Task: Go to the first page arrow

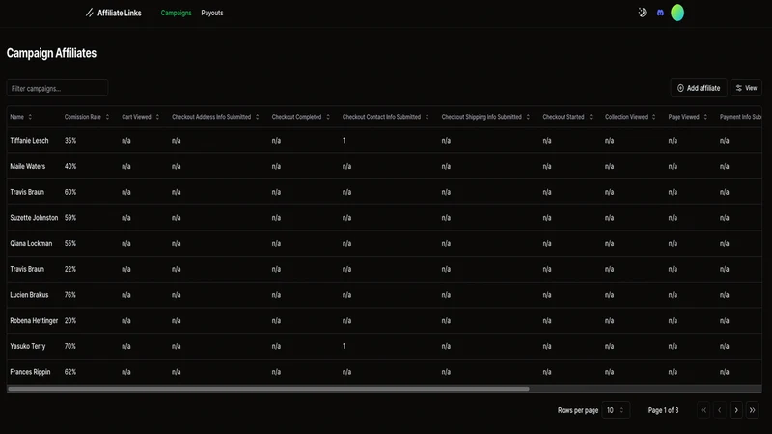Action: tap(703, 410)
